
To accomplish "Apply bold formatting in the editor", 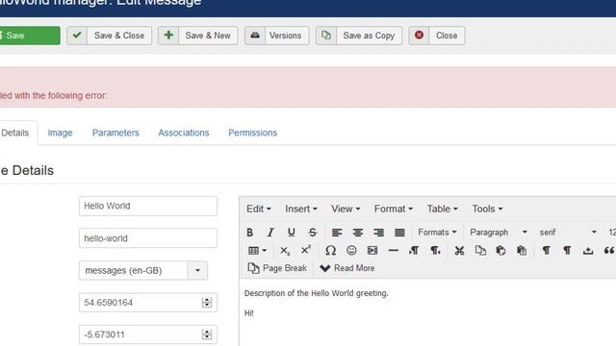I will pos(250,233).
